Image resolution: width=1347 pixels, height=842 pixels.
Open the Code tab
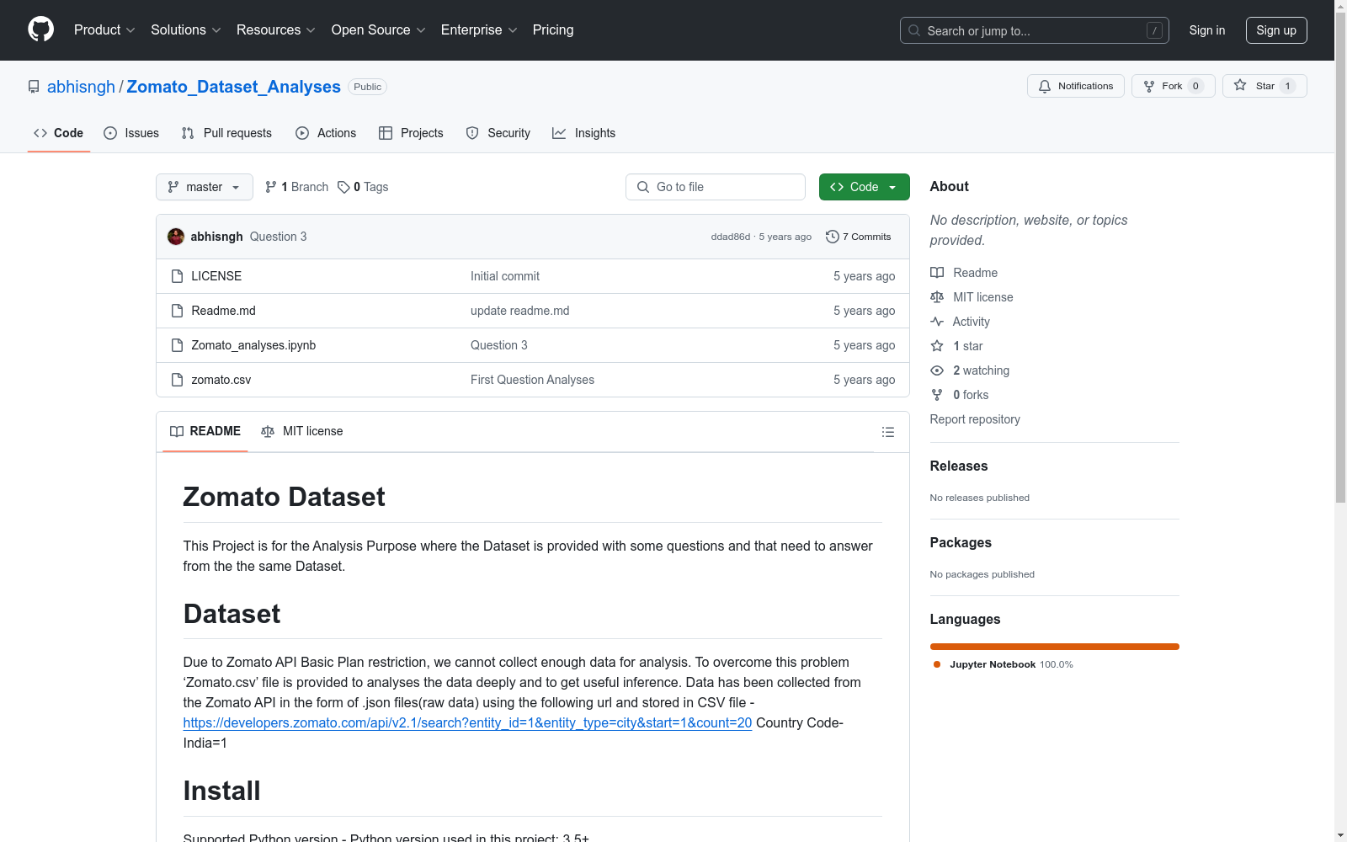(x=59, y=133)
